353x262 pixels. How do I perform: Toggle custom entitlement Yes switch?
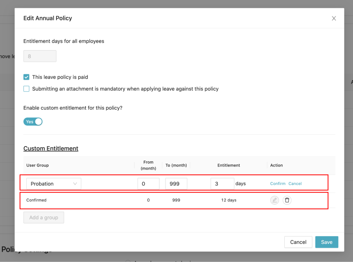[x=33, y=121]
